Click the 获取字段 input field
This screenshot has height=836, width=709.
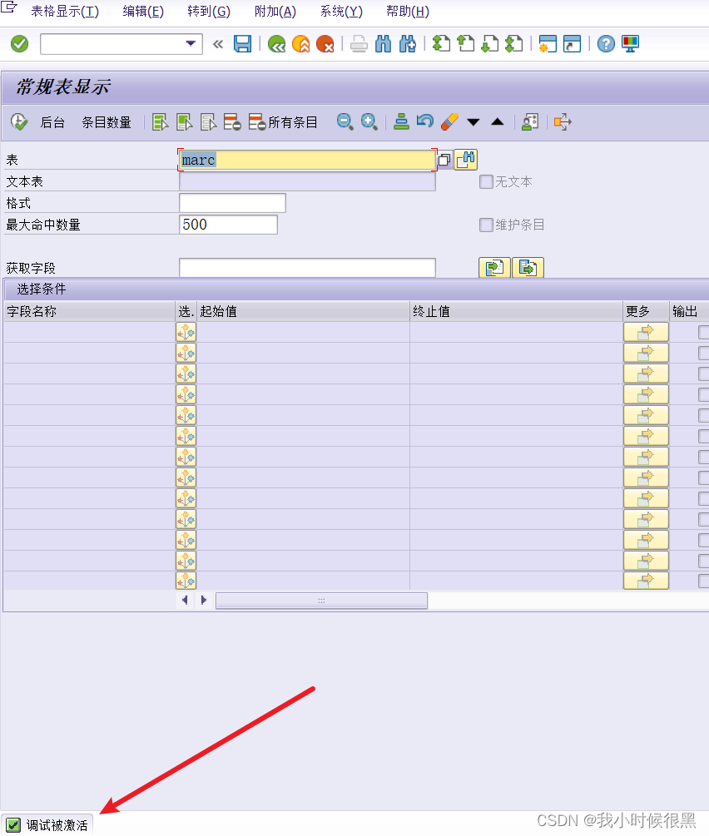307,268
